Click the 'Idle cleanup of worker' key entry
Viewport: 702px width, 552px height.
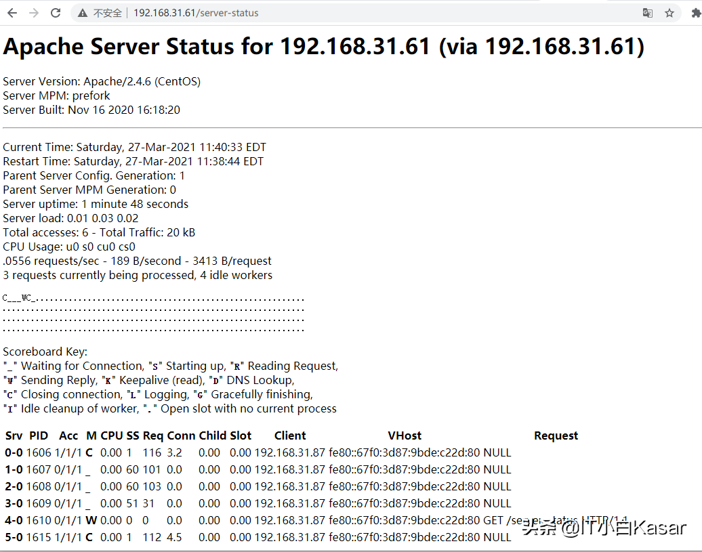click(x=71, y=408)
